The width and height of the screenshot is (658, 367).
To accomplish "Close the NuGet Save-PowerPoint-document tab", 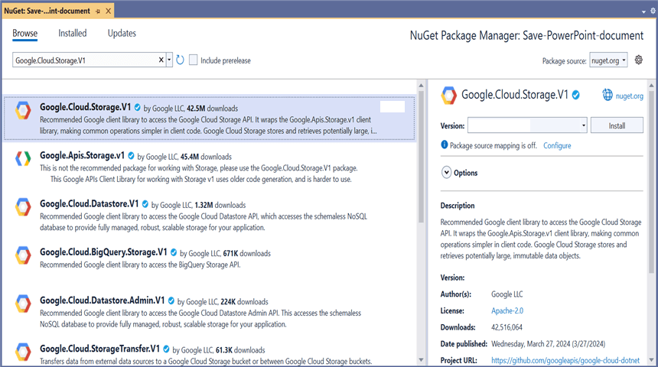I will pyautogui.click(x=109, y=11).
